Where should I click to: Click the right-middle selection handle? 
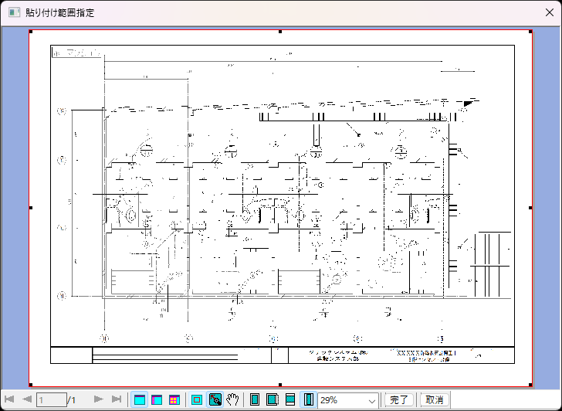(x=530, y=208)
